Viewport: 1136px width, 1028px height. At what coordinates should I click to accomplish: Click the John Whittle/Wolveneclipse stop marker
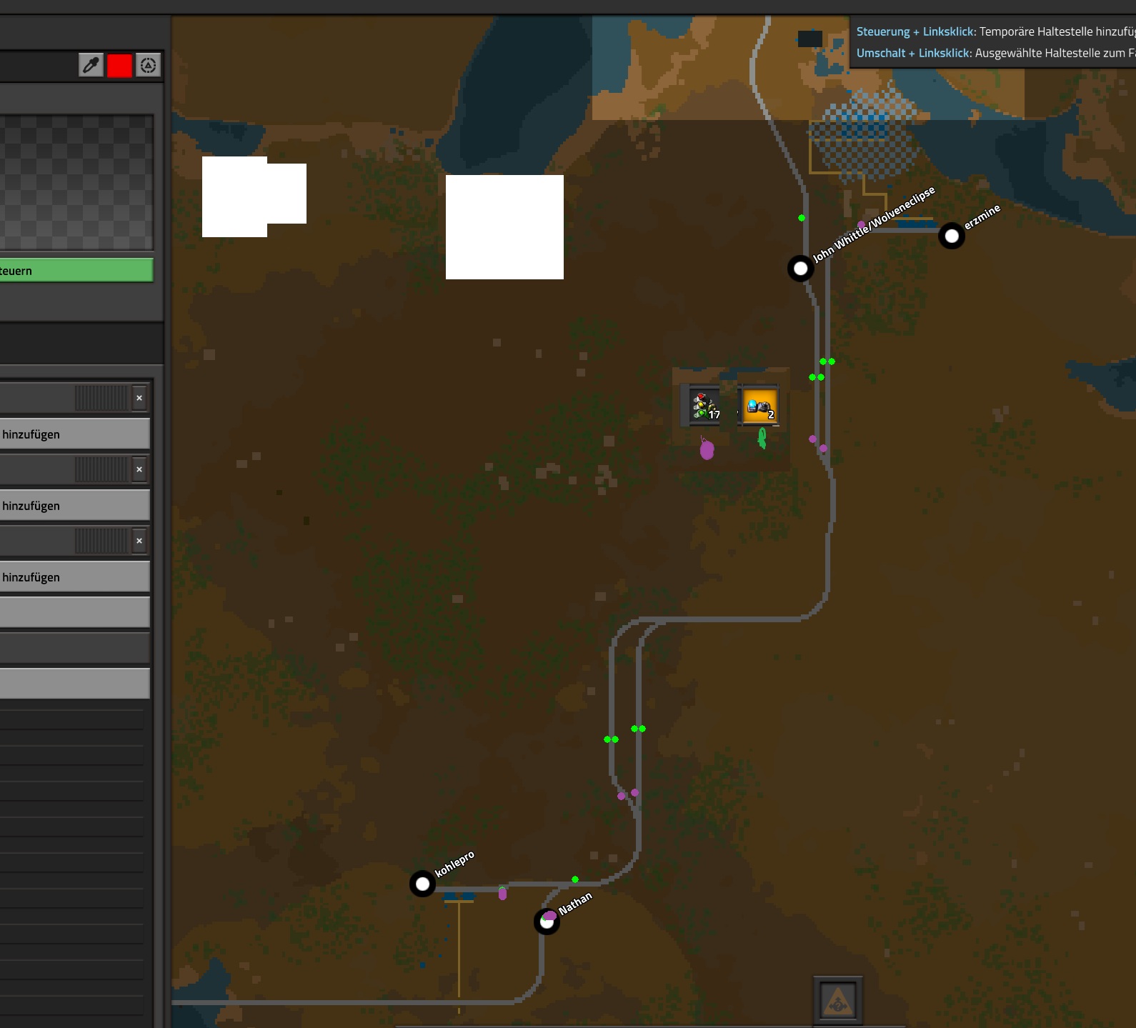pos(800,269)
